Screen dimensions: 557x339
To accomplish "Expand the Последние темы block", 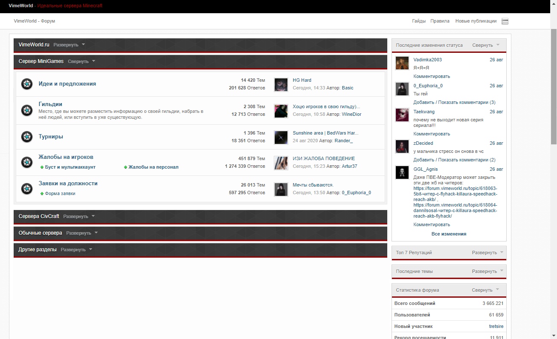I will click(487, 271).
